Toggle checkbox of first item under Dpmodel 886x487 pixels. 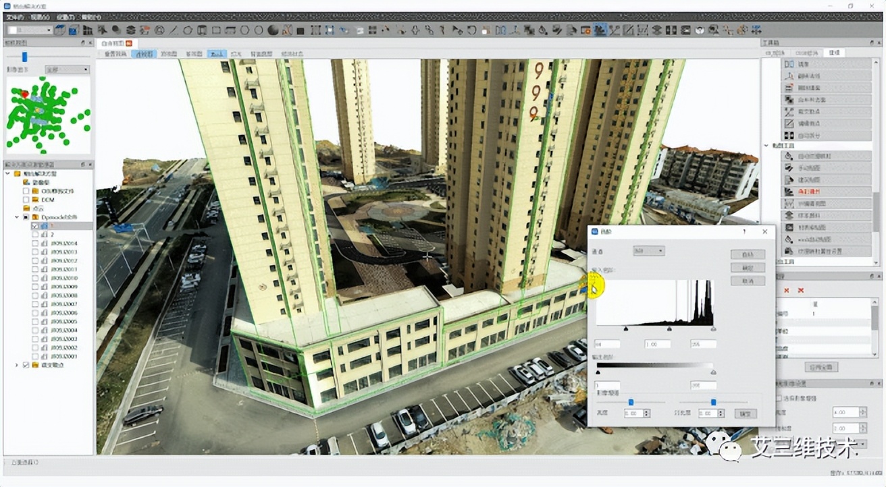coord(35,226)
